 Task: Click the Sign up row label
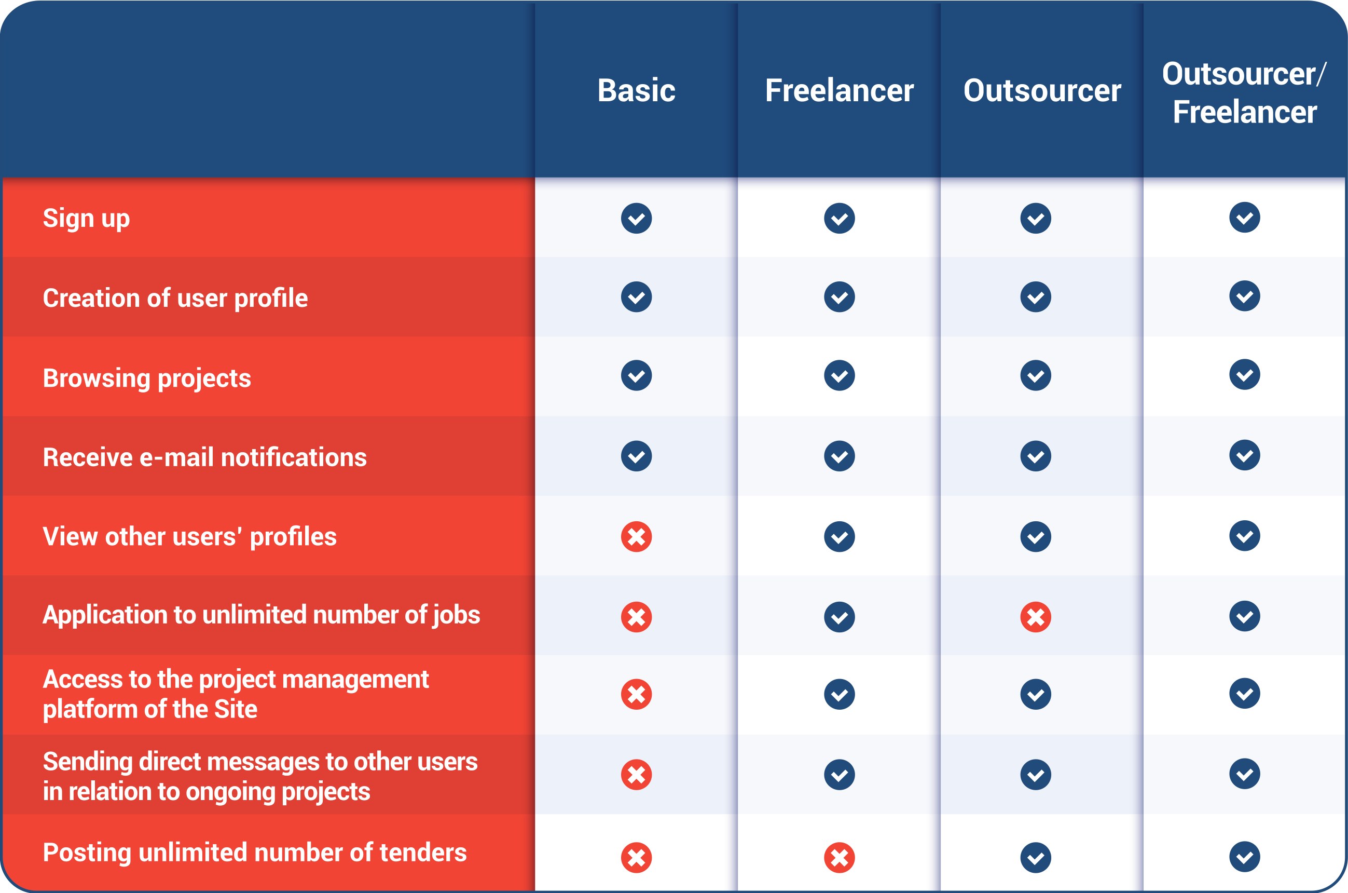[x=87, y=219]
